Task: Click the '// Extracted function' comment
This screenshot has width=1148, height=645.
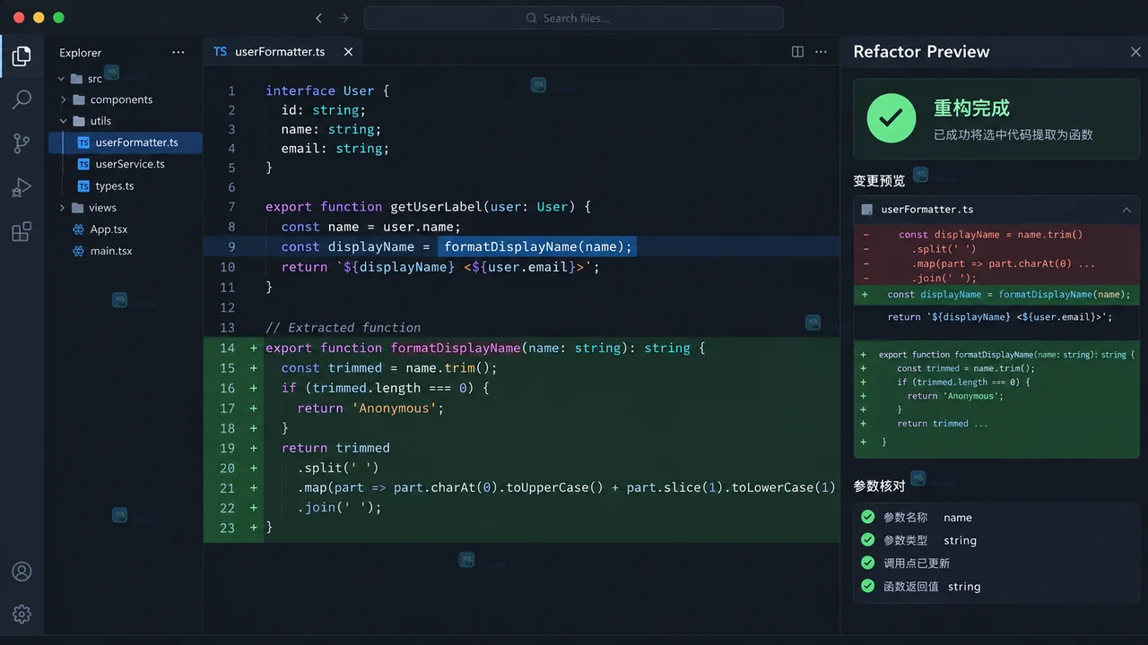Action: pos(344,328)
